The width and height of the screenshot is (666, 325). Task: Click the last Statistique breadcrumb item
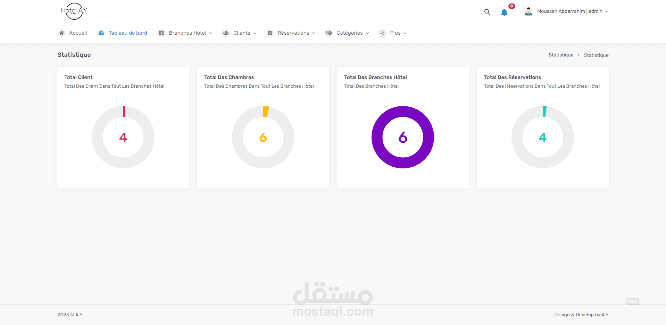[596, 55]
